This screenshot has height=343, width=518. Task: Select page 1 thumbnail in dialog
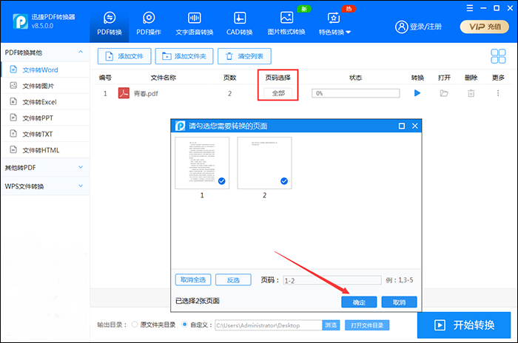pyautogui.click(x=202, y=163)
